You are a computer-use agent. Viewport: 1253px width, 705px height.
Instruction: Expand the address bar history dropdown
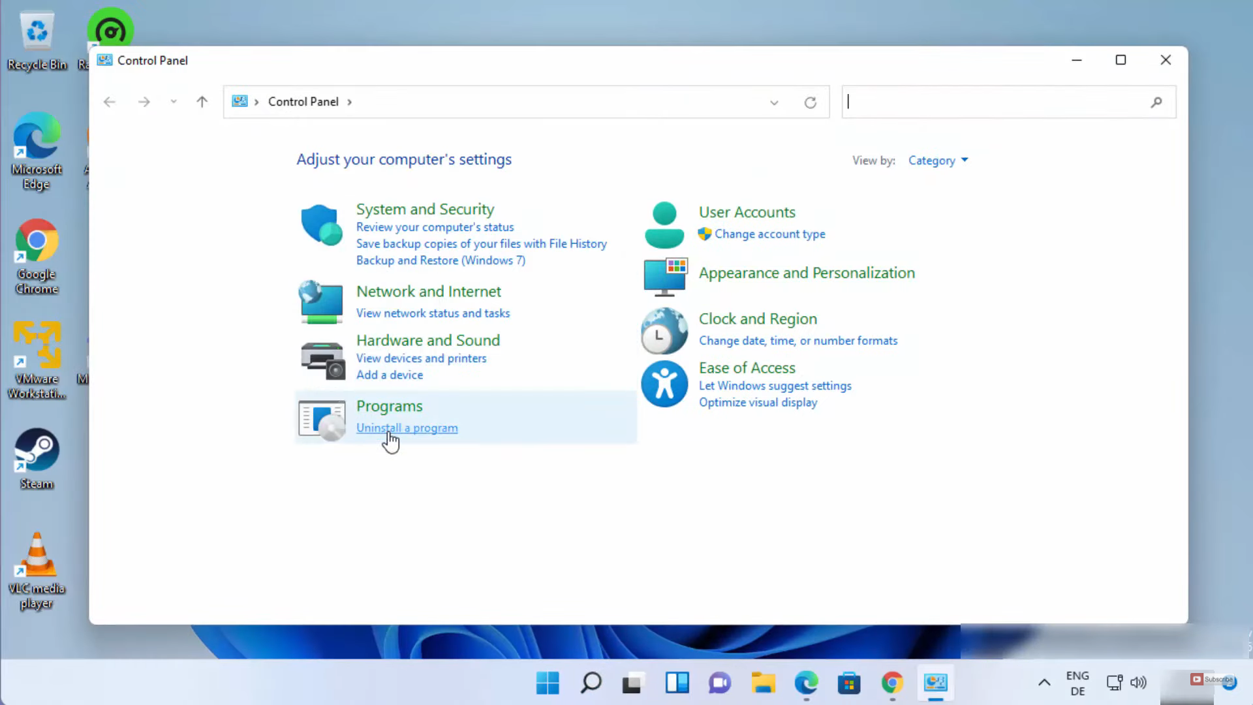click(x=774, y=102)
